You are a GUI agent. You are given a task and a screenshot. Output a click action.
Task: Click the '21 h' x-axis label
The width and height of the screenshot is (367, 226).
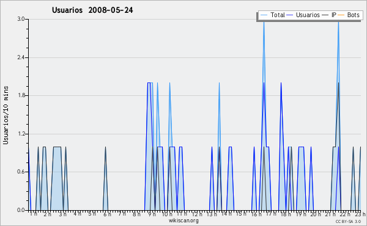tap(330, 214)
